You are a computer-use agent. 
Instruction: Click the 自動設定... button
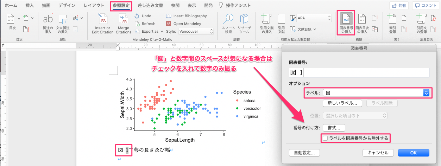(304, 153)
